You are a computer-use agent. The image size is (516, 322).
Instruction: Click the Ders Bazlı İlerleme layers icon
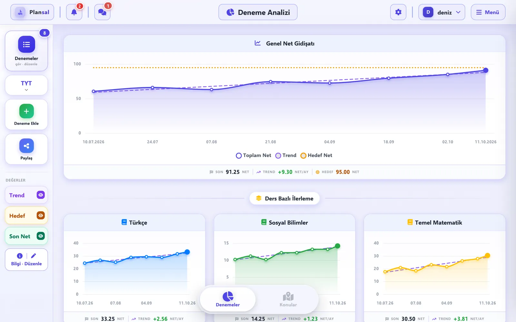259,198
